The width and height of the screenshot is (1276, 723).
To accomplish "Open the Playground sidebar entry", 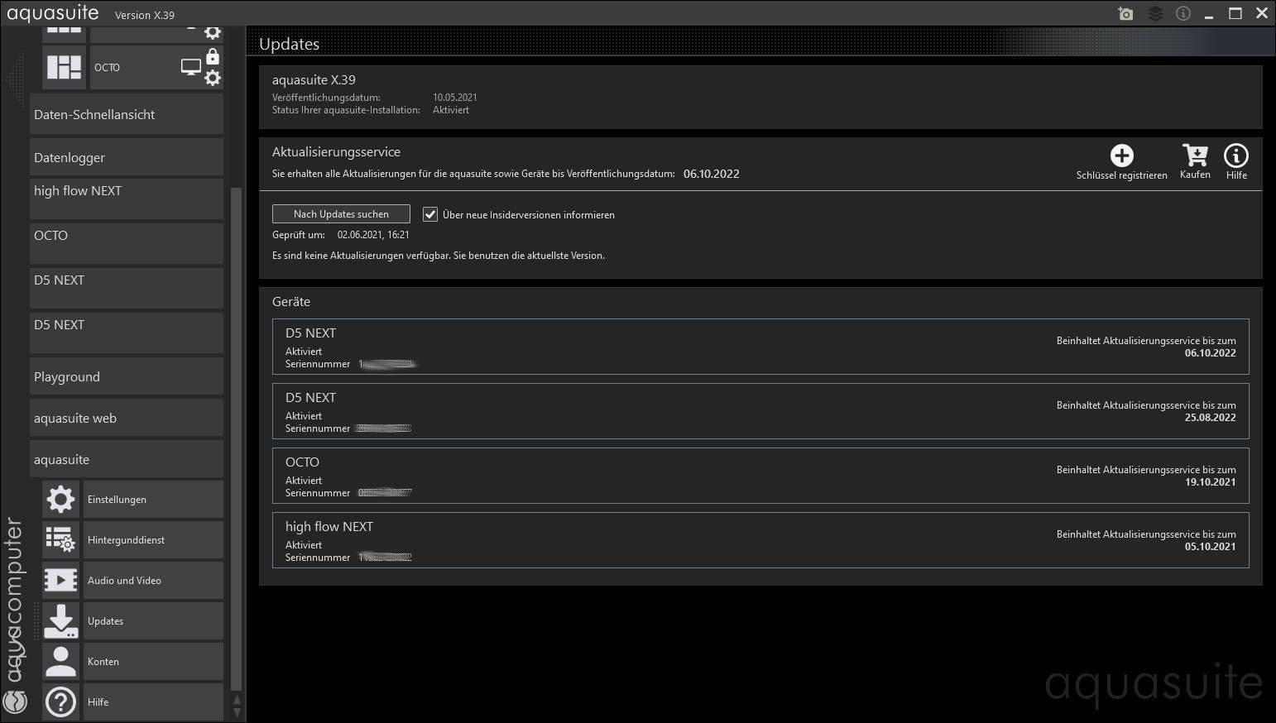I will click(127, 376).
